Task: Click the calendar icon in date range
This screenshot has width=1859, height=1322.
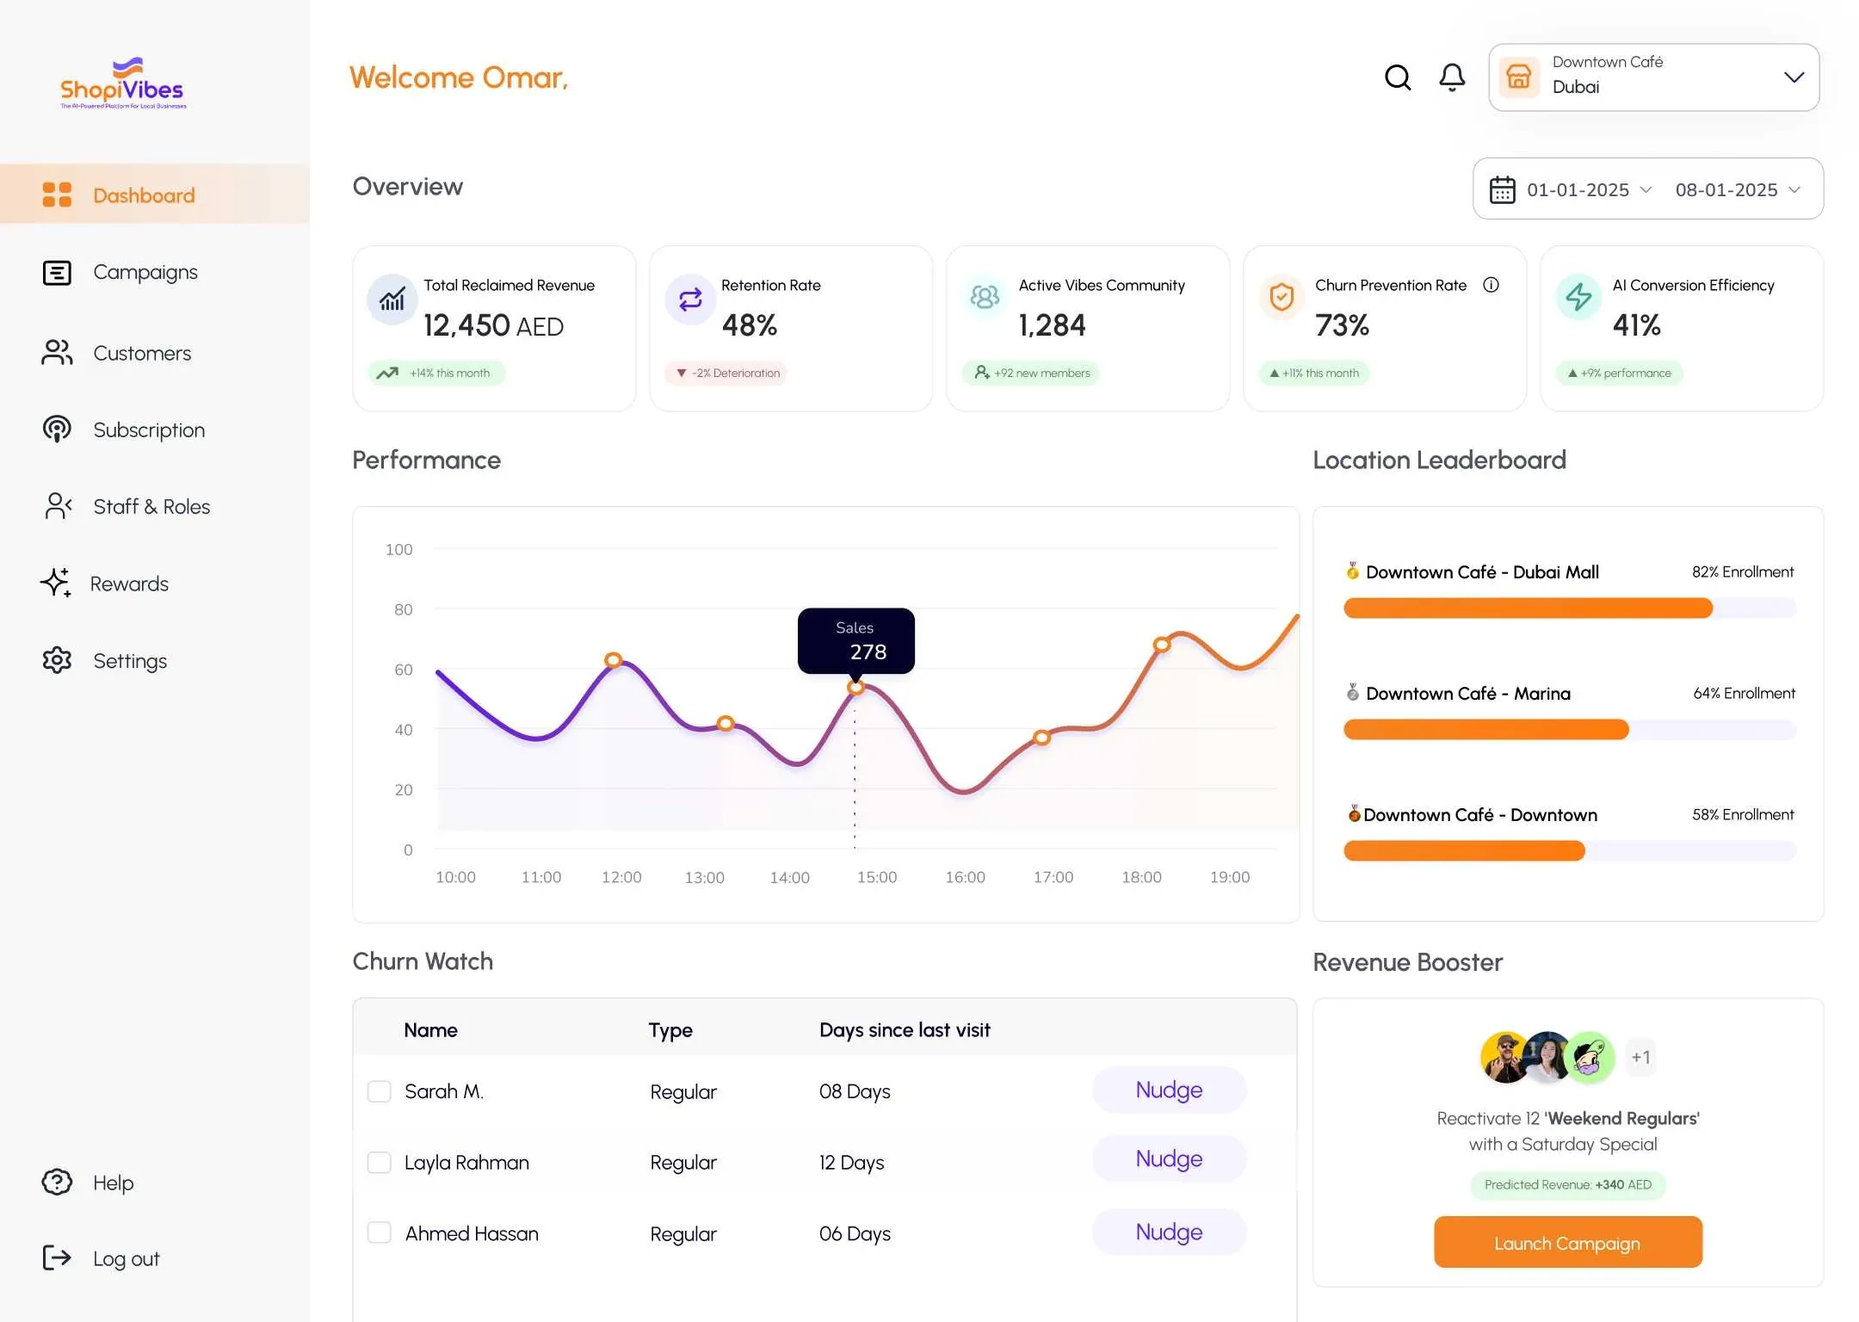Action: 1502,189
